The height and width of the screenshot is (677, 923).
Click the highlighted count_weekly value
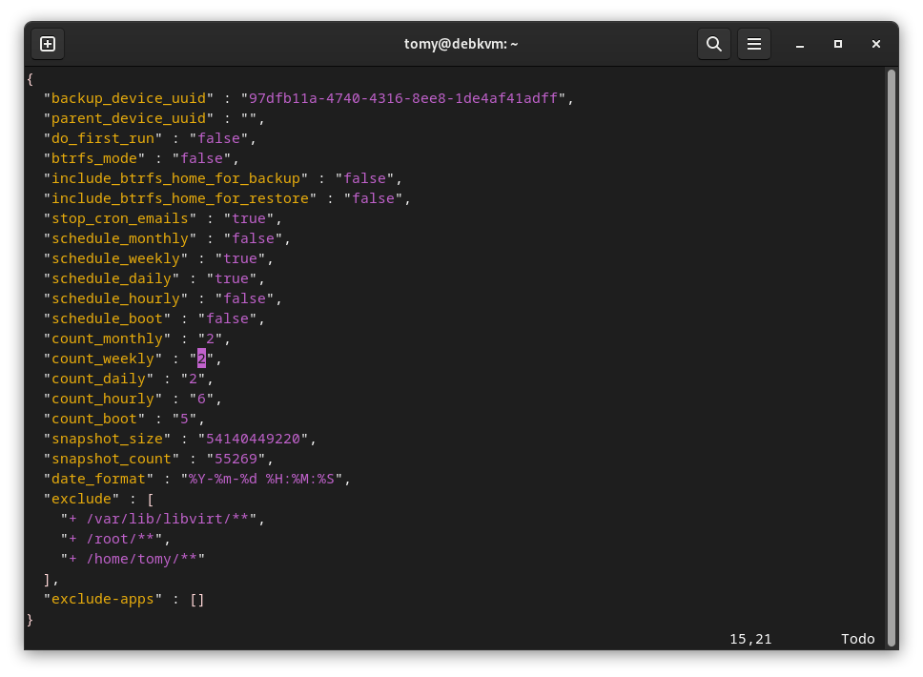(x=201, y=359)
